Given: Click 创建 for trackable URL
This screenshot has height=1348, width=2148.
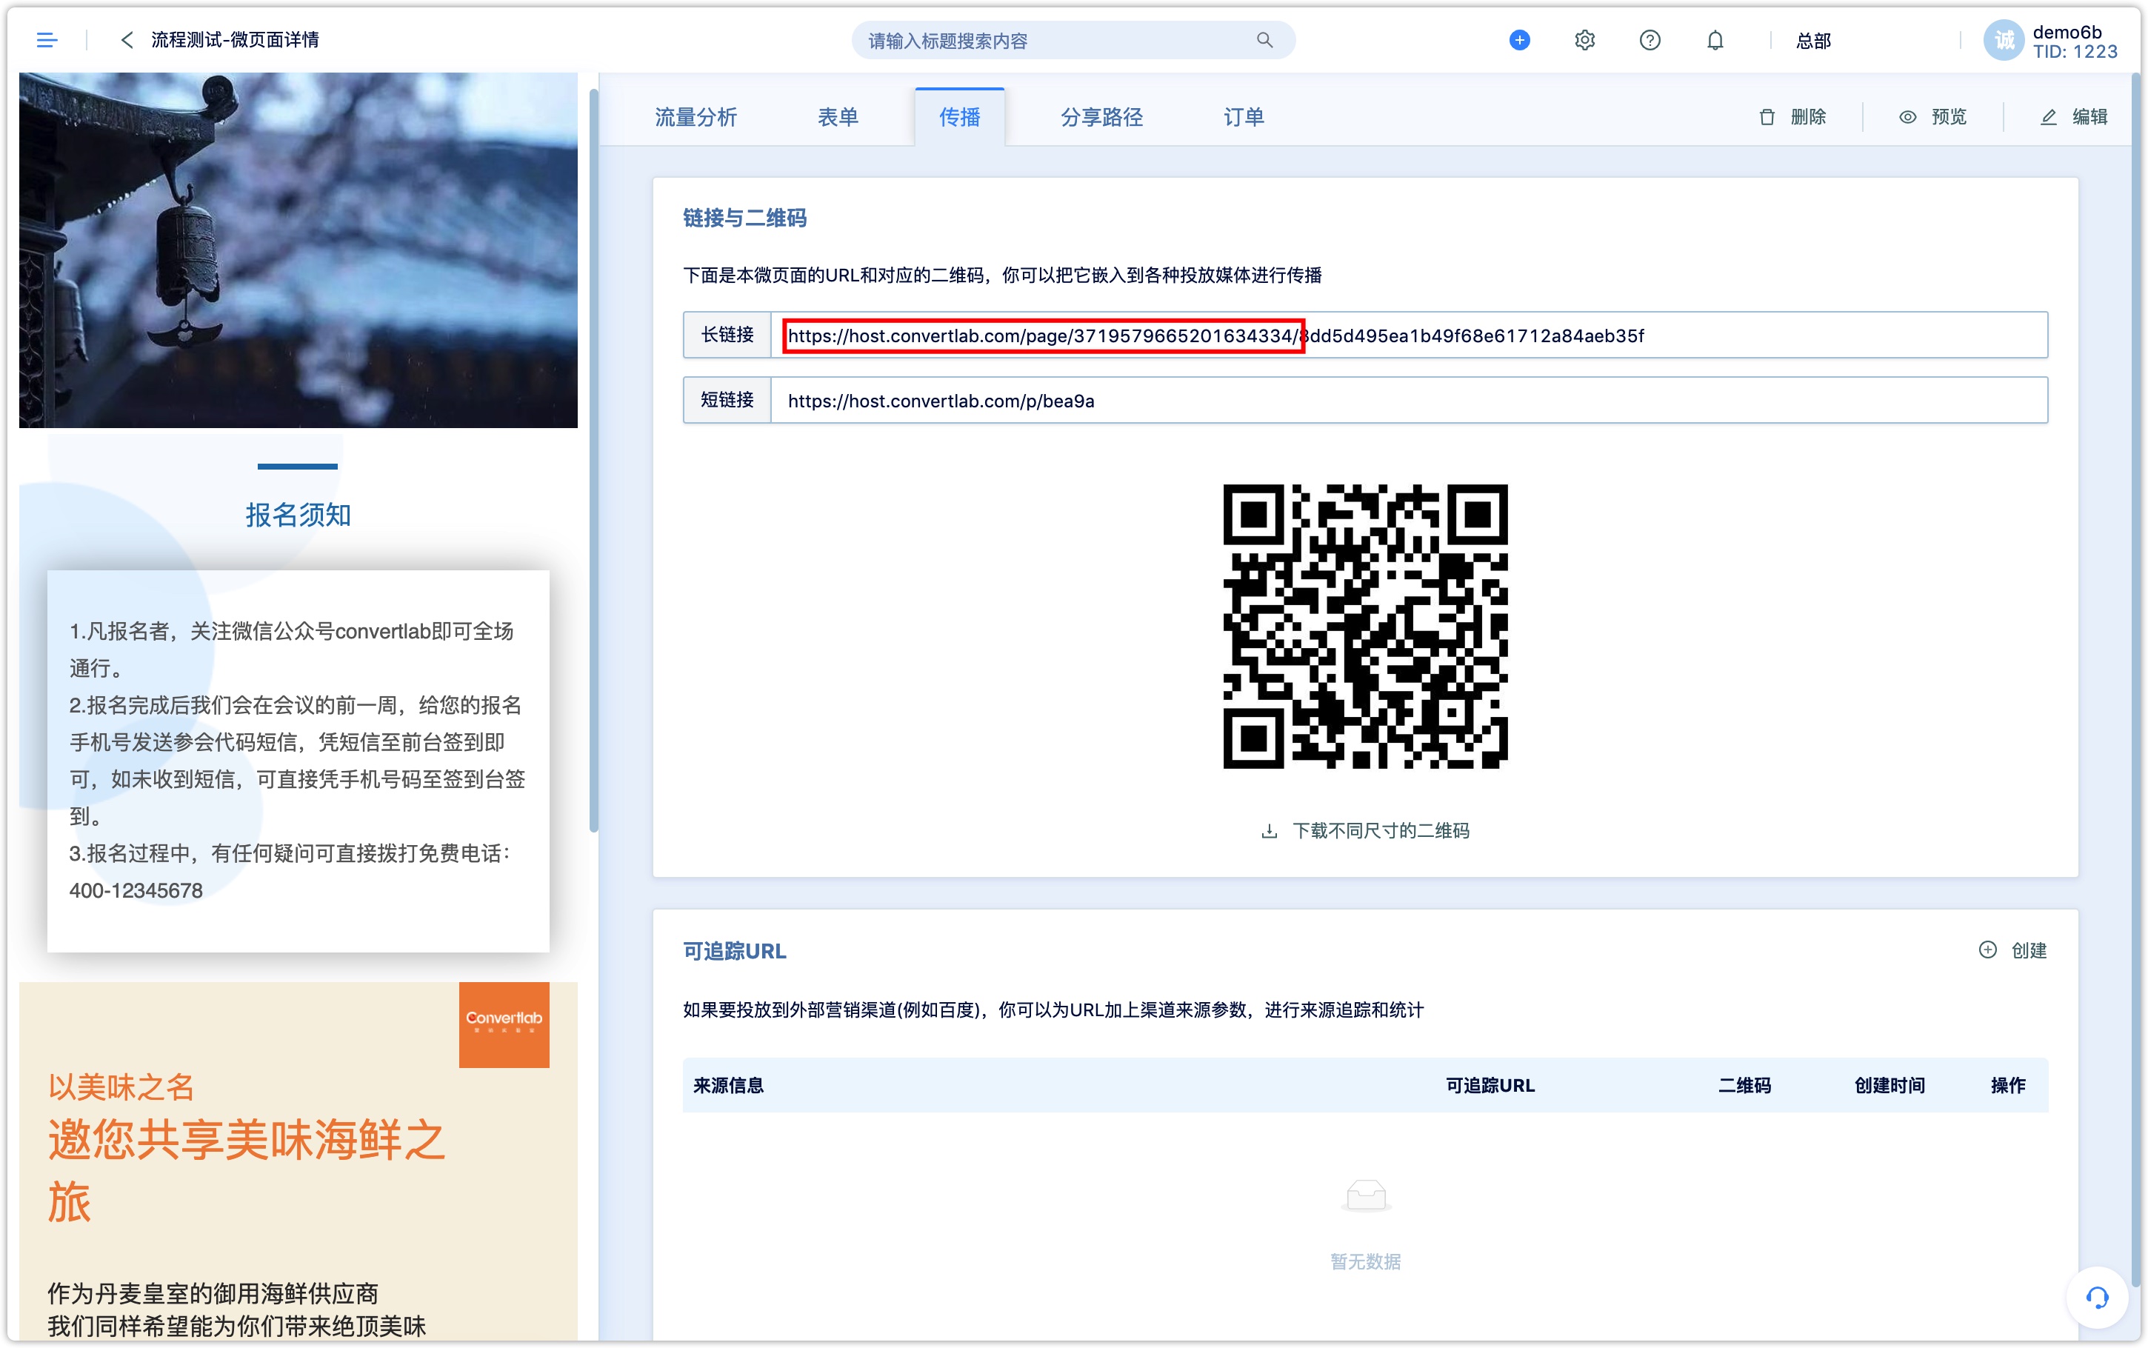Looking at the screenshot, I should point(2012,950).
